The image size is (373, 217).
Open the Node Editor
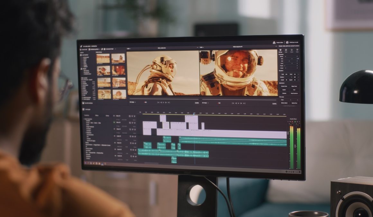278,42
